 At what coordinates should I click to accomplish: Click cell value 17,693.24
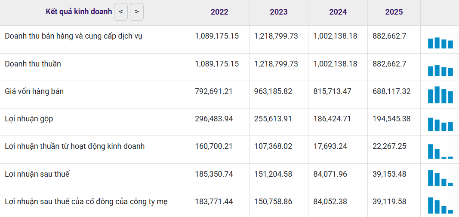point(330,146)
